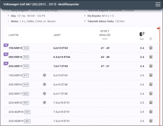Click winter snowflake icon for 205/50R17 93V
163x126 pixels.
(44, 94)
